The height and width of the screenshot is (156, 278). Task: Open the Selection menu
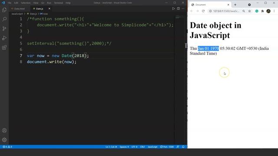26,3
